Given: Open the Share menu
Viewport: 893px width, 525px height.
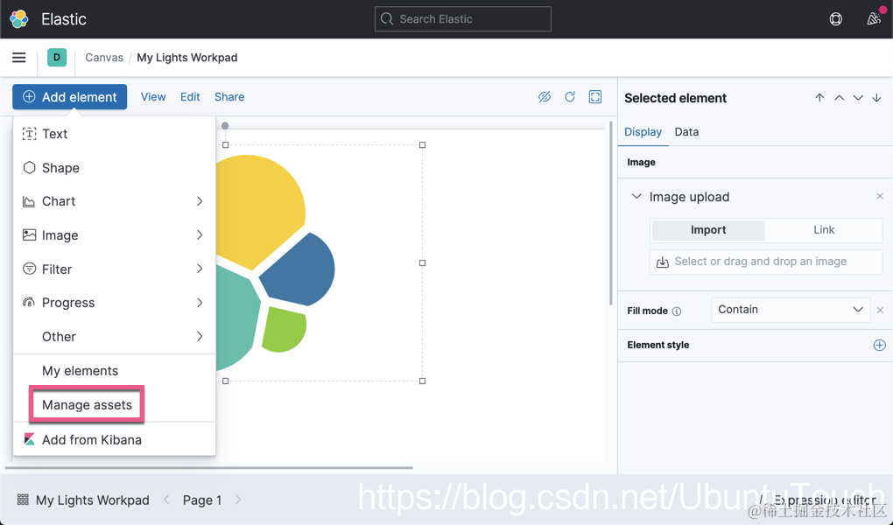Looking at the screenshot, I should point(229,97).
